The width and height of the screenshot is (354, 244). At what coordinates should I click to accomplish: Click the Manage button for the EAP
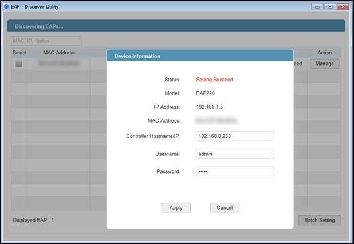click(x=324, y=64)
